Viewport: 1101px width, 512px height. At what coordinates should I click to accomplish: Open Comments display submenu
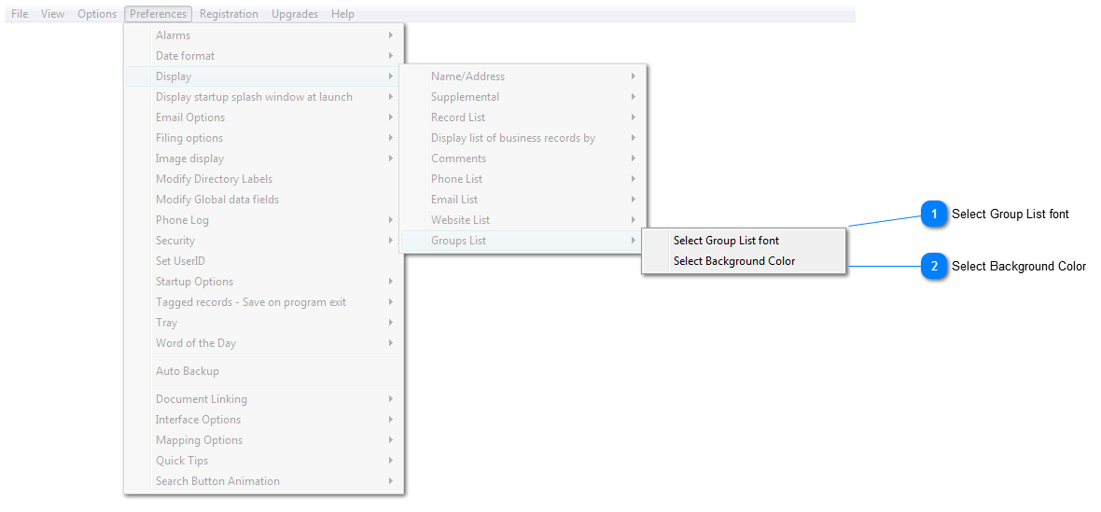[523, 159]
